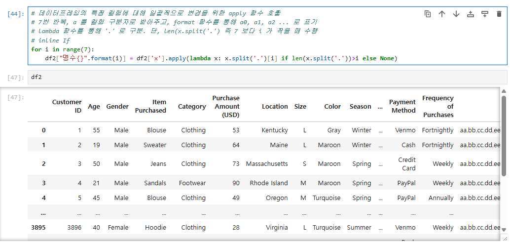Screen dimensions: 510x242
Task: Click the [44] cell prompt
Action: click(16, 14)
